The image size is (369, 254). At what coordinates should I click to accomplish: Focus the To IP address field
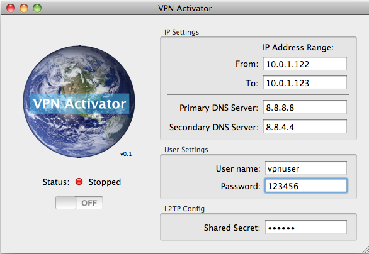pos(305,82)
